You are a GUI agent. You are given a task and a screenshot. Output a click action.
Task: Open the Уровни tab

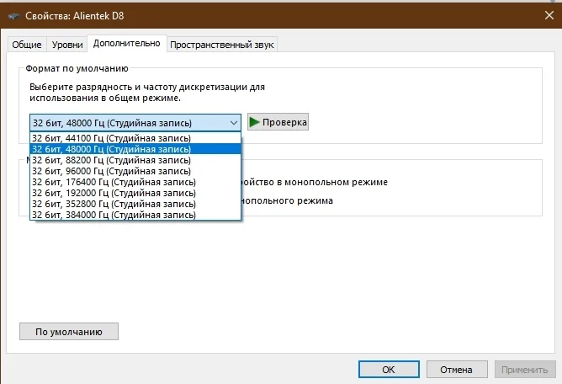tap(67, 45)
